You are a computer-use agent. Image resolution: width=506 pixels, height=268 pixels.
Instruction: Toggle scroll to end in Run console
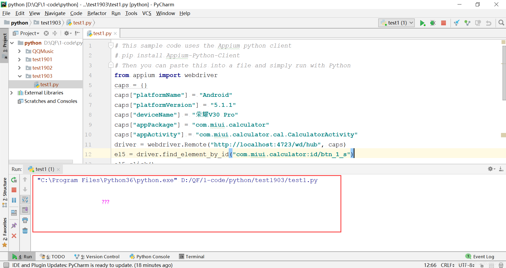click(25, 210)
